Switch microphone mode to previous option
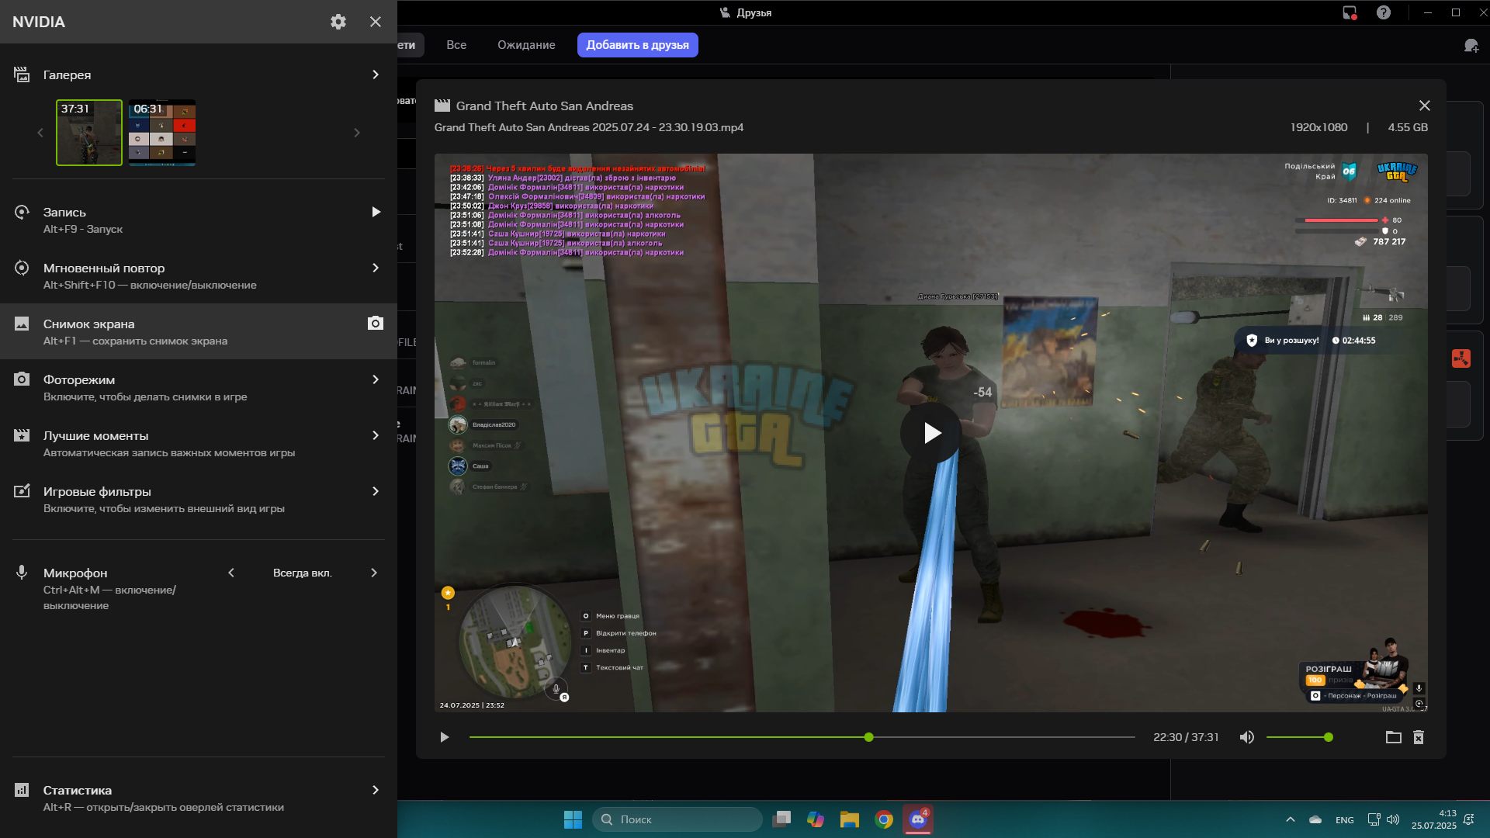 coord(231,573)
